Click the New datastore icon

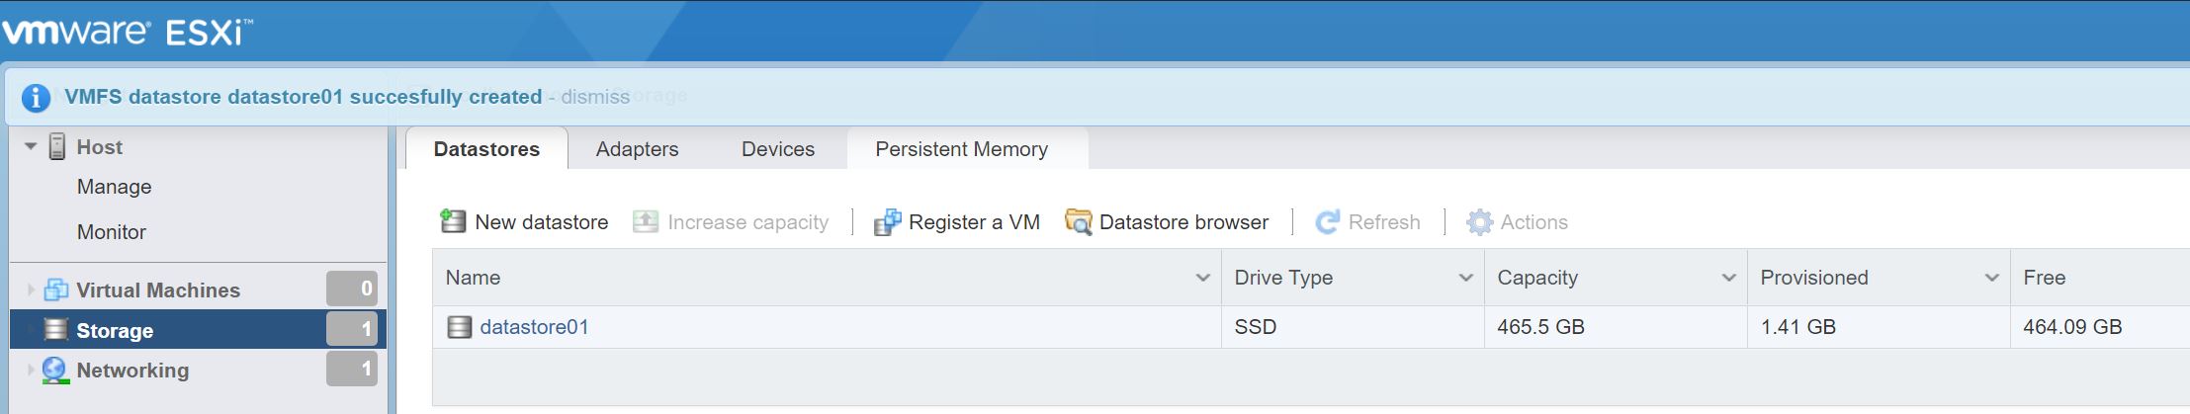tap(453, 221)
